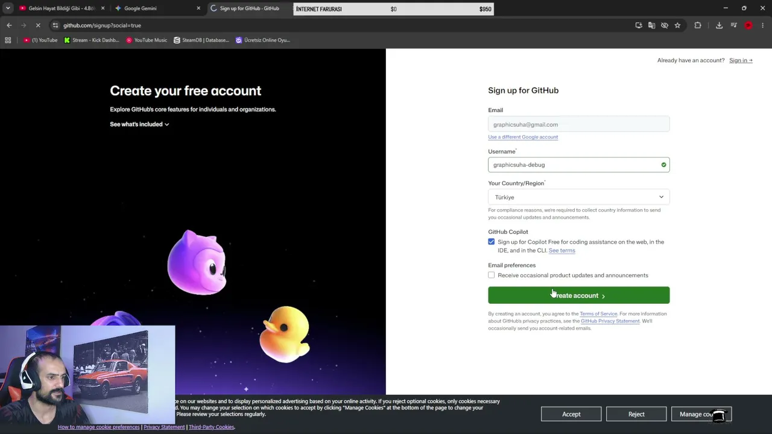
Task: Click the Sign in link
Action: coord(741,60)
